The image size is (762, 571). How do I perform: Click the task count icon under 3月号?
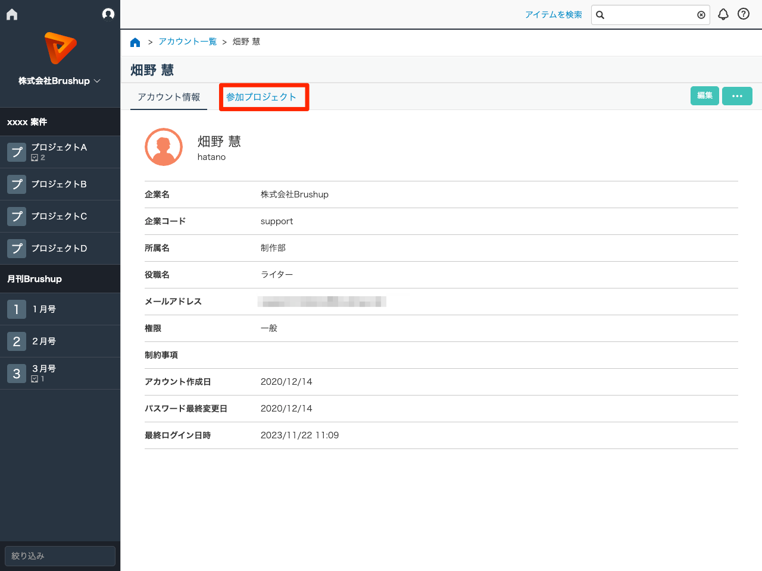35,379
